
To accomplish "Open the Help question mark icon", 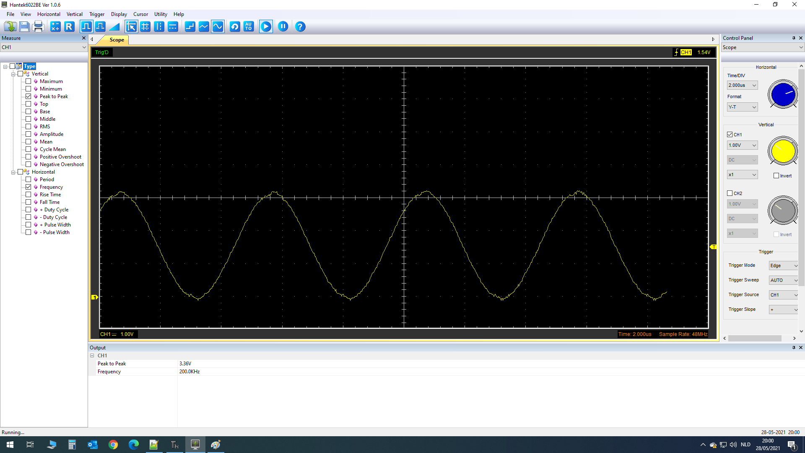I will pyautogui.click(x=300, y=26).
